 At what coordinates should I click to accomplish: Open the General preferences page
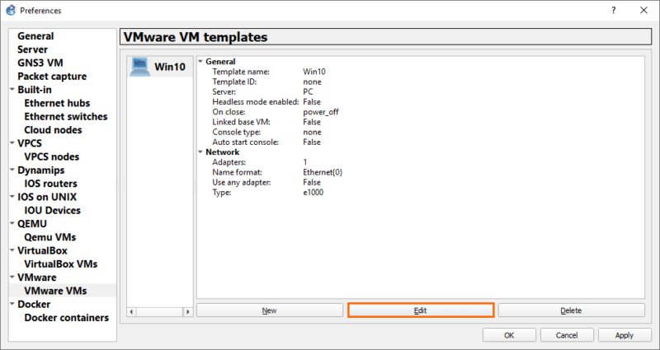click(x=35, y=36)
